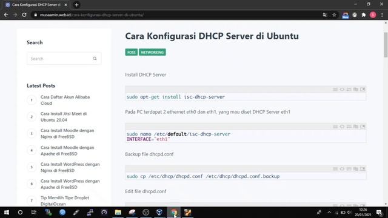View site security lock information

36,15
